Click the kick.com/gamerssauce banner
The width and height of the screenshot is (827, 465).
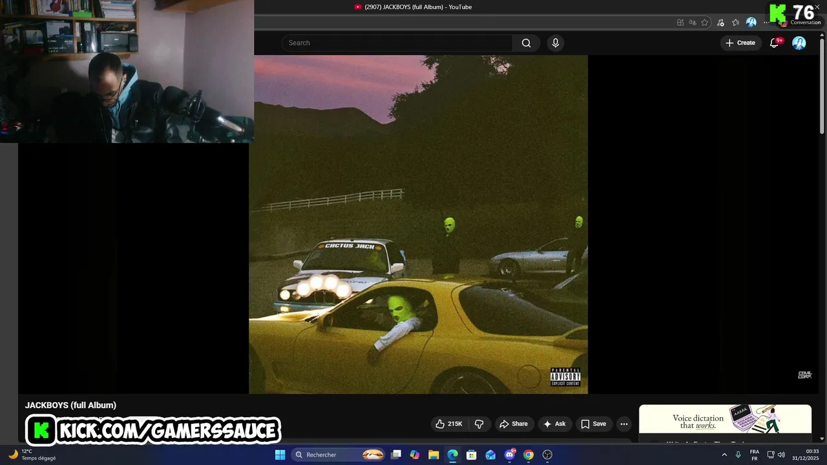(153, 430)
